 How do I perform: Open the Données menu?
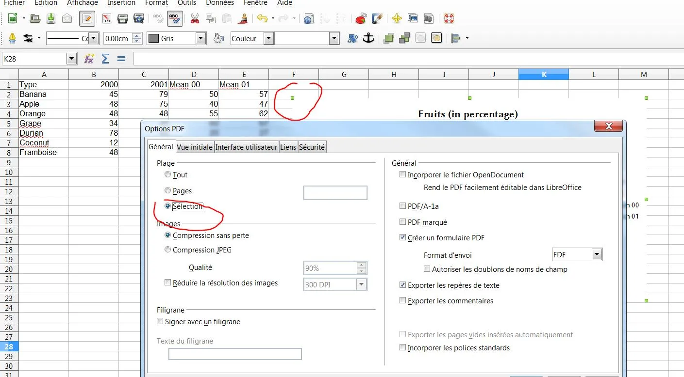point(220,3)
